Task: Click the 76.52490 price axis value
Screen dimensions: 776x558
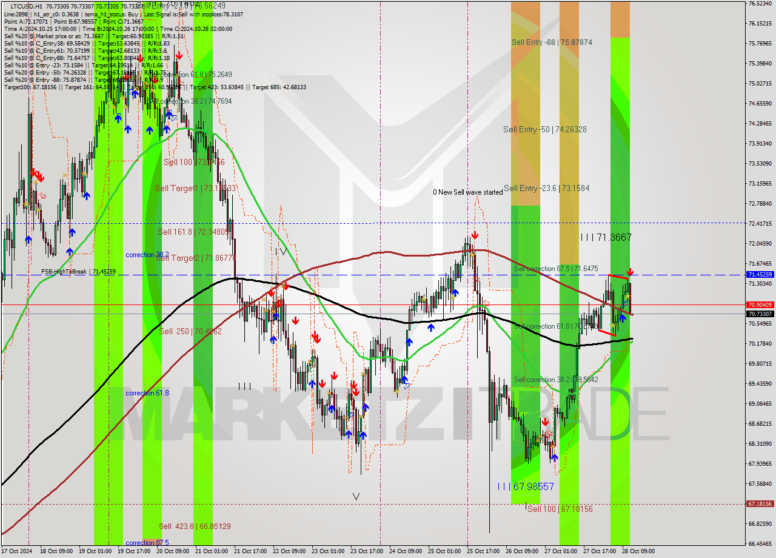Action: (760, 4)
